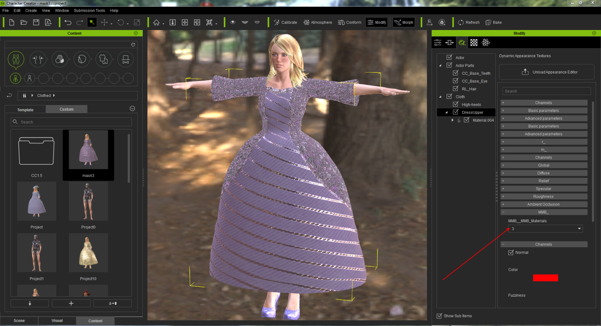The width and height of the screenshot is (601, 326).
Task: Click the content panel refresh circle icon
Action: (133, 45)
